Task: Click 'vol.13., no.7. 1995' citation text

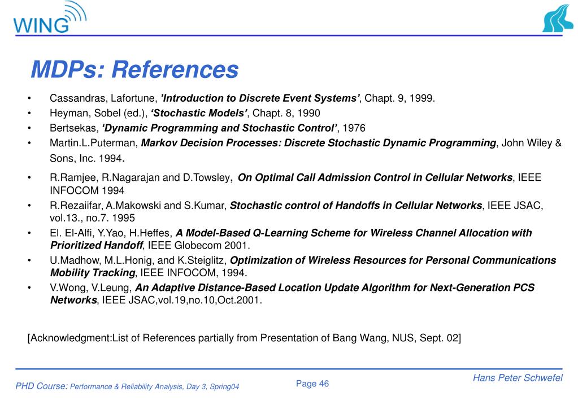Action: (x=92, y=218)
